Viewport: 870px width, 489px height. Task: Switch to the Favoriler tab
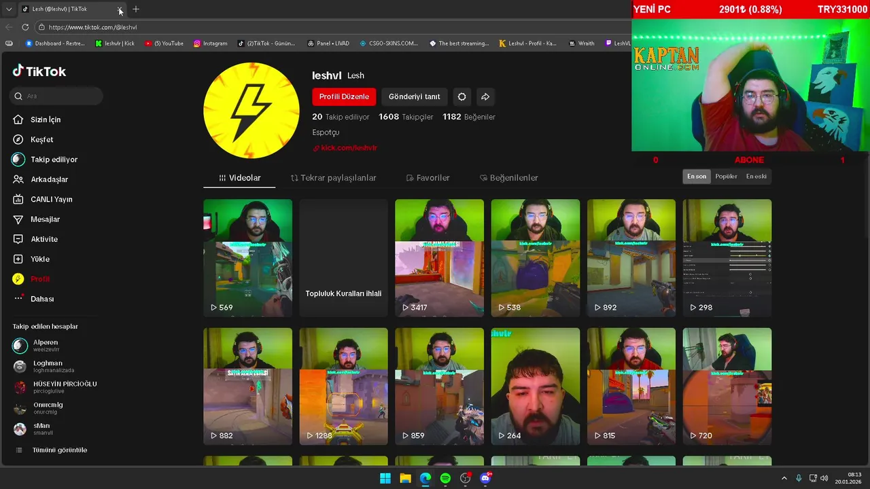[428, 178]
